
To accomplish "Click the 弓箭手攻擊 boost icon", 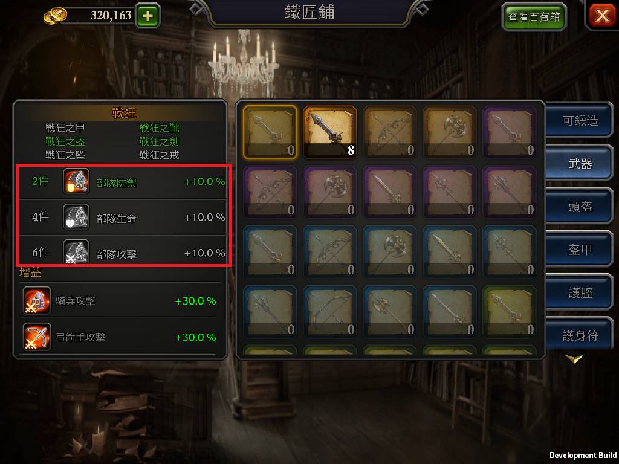I will (x=37, y=337).
